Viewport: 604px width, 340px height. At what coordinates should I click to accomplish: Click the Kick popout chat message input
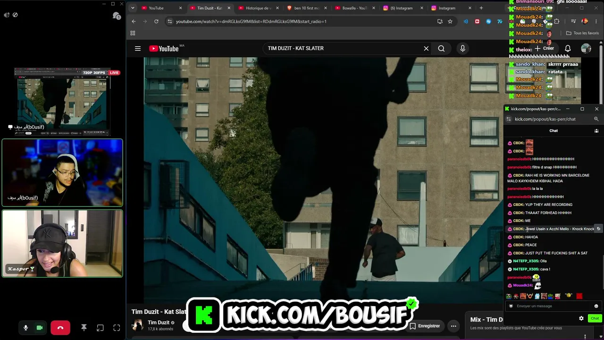[x=553, y=306]
